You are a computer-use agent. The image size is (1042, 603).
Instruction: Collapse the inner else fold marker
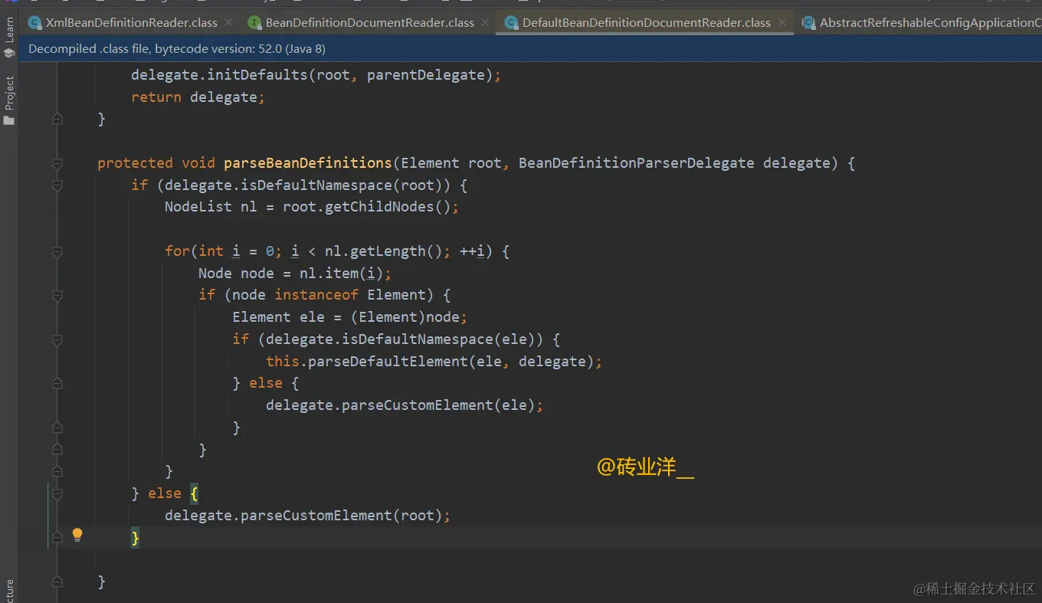[x=57, y=383]
